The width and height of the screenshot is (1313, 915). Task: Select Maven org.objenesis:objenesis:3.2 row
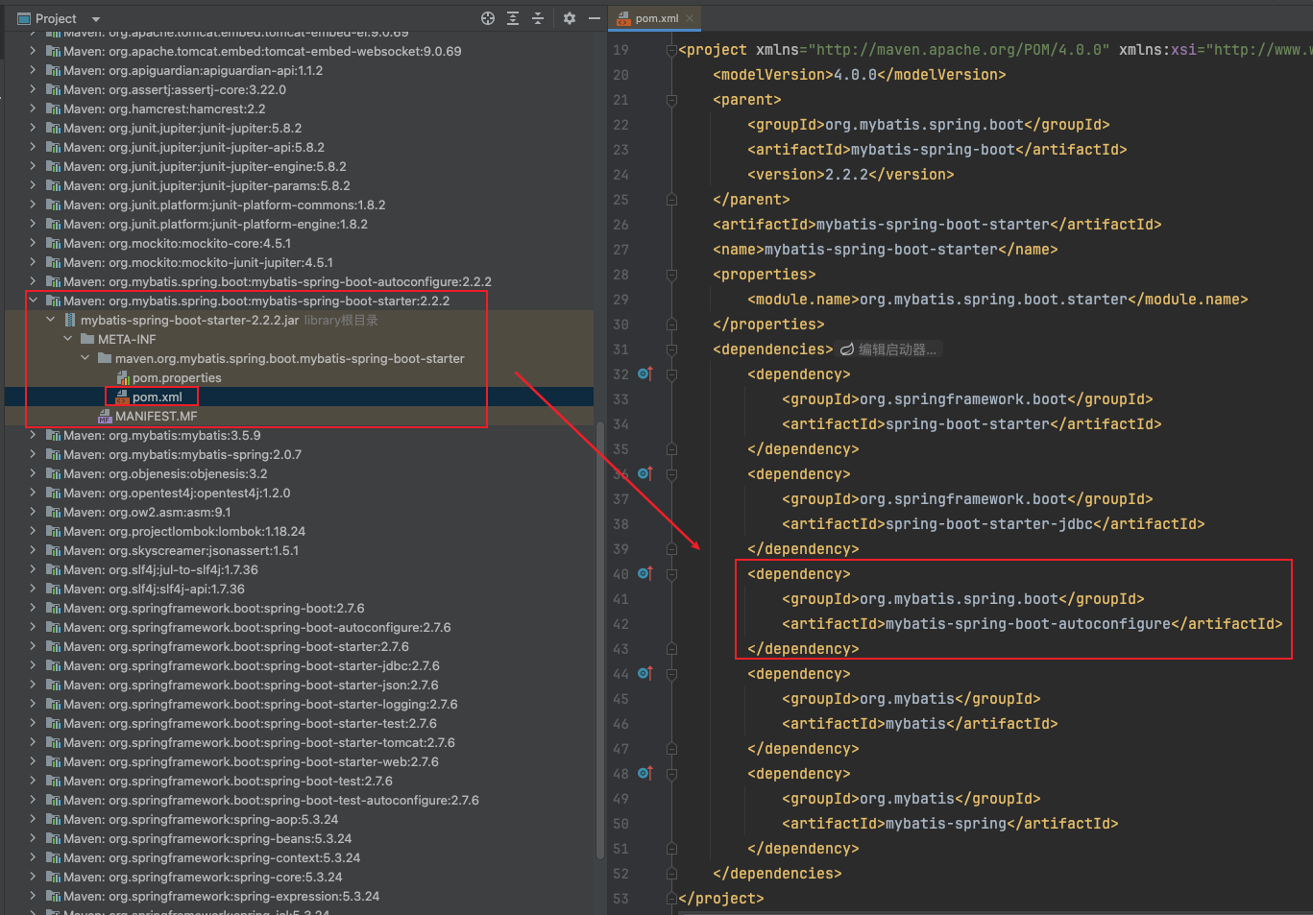point(299,473)
